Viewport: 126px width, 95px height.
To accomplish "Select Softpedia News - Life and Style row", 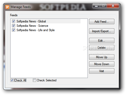I will pos(36,30).
